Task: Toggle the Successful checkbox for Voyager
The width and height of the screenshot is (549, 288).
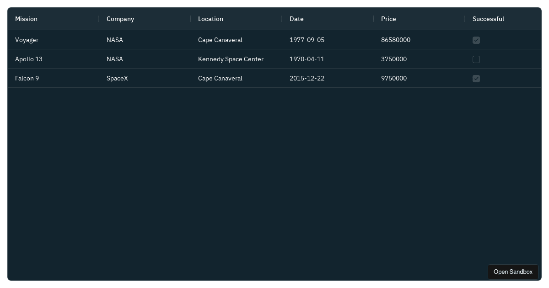Action: (476, 40)
